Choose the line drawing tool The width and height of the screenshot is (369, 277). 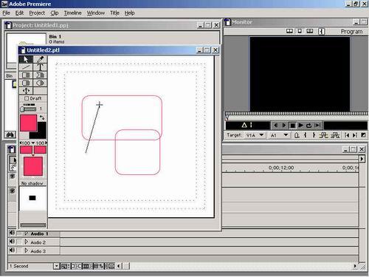[x=26, y=67]
